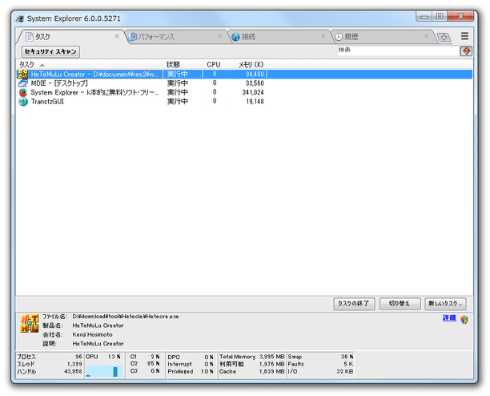490x396 pixels.
Task: Select the HeTeMuLu Creator task row
Action: tap(244, 74)
